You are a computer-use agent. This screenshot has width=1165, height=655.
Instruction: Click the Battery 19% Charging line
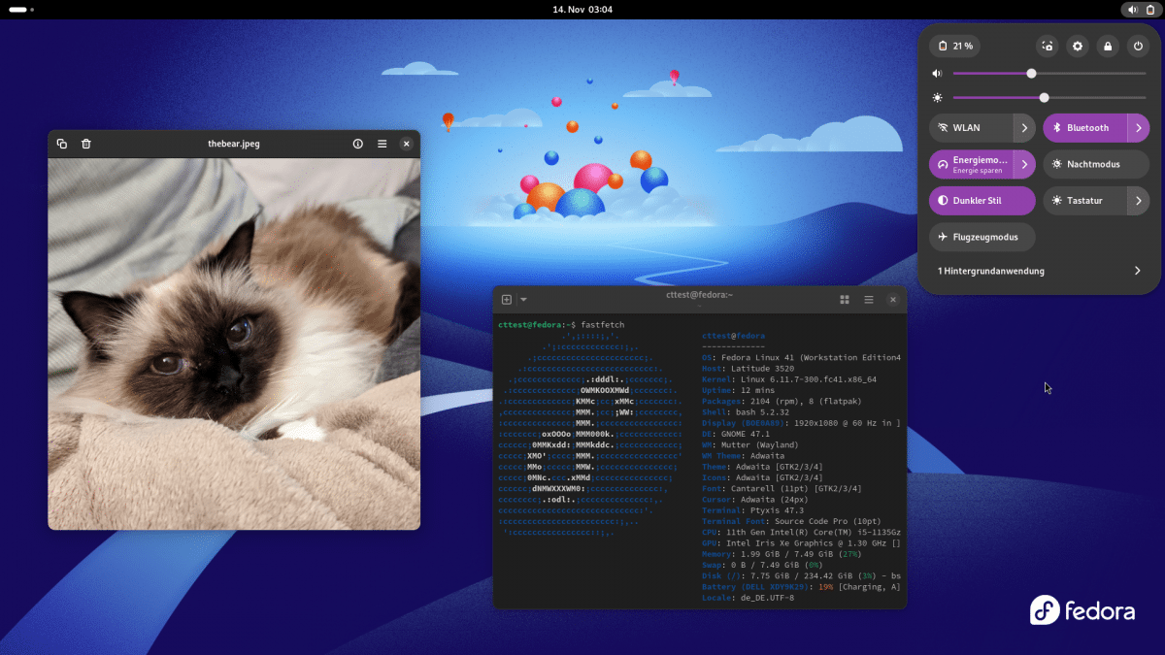coord(802,587)
